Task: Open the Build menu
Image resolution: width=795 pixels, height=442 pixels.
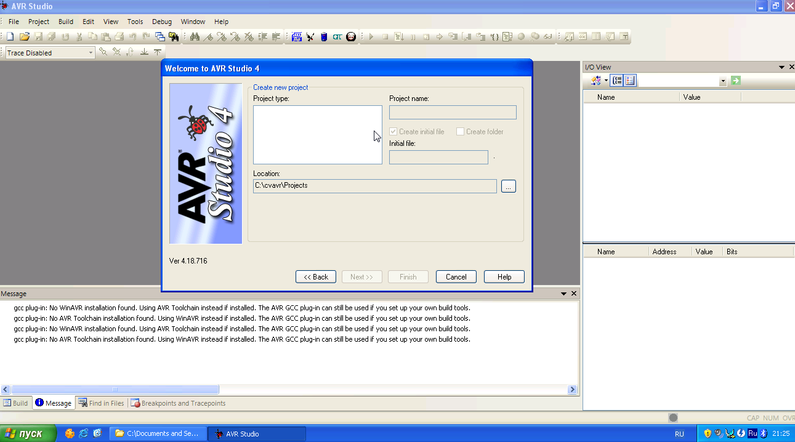Action: click(66, 22)
